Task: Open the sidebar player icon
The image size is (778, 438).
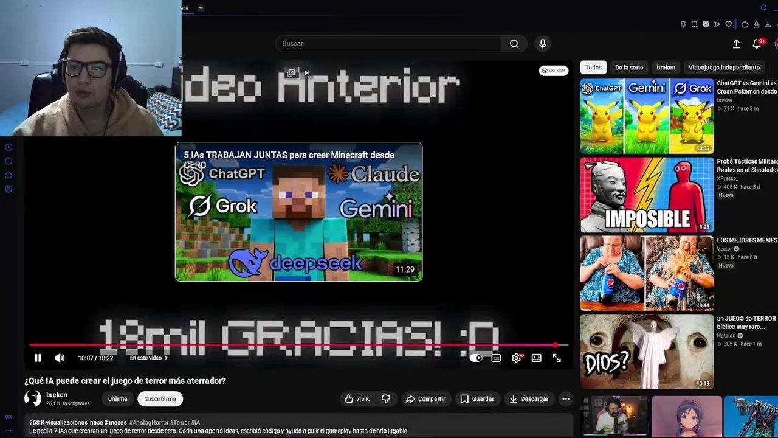Action: [9, 147]
